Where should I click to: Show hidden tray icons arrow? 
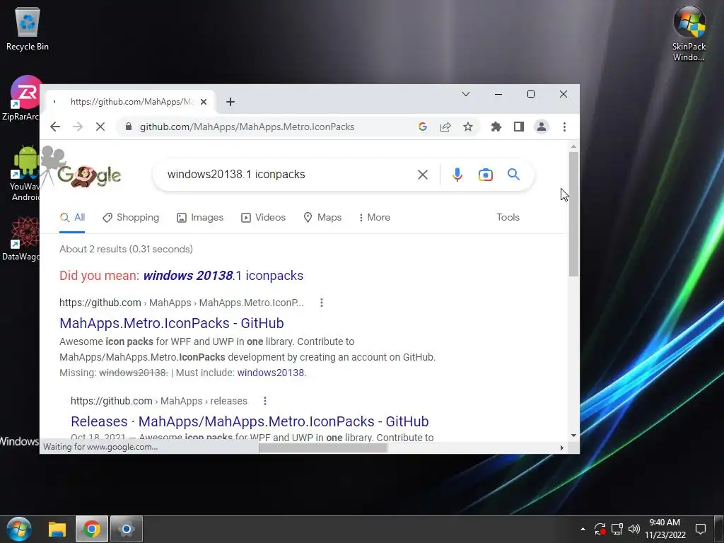[583, 529]
